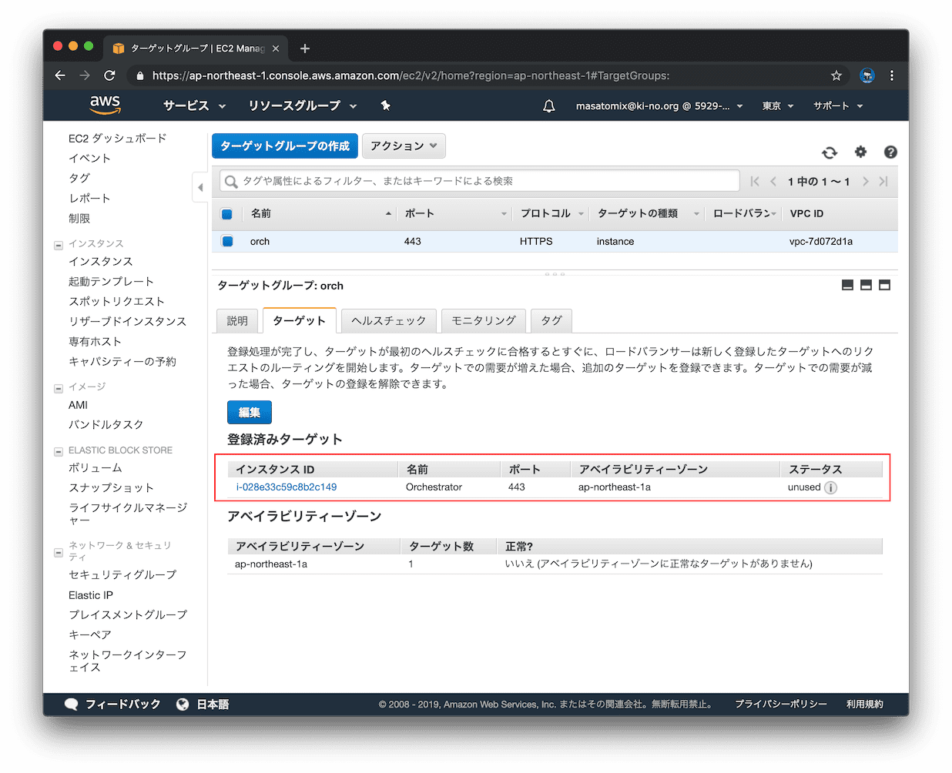Maximize the details pane layout icon

point(884,286)
